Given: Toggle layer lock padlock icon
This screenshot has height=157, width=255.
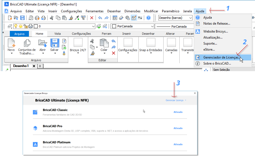Looking at the screenshot, I should [26, 26].
